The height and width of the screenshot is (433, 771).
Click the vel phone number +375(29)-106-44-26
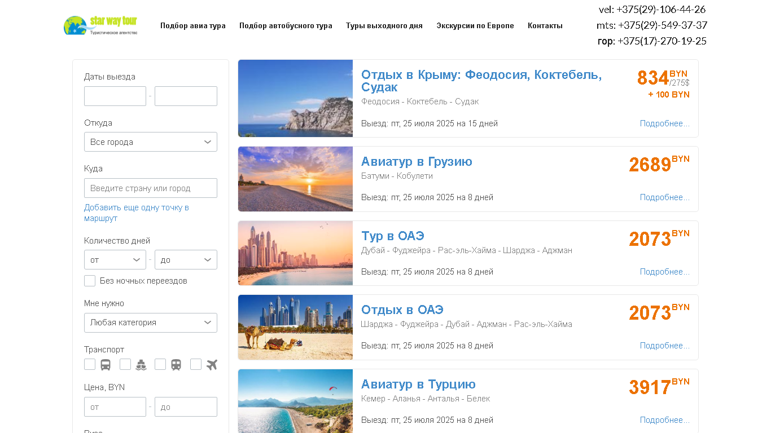(x=661, y=10)
